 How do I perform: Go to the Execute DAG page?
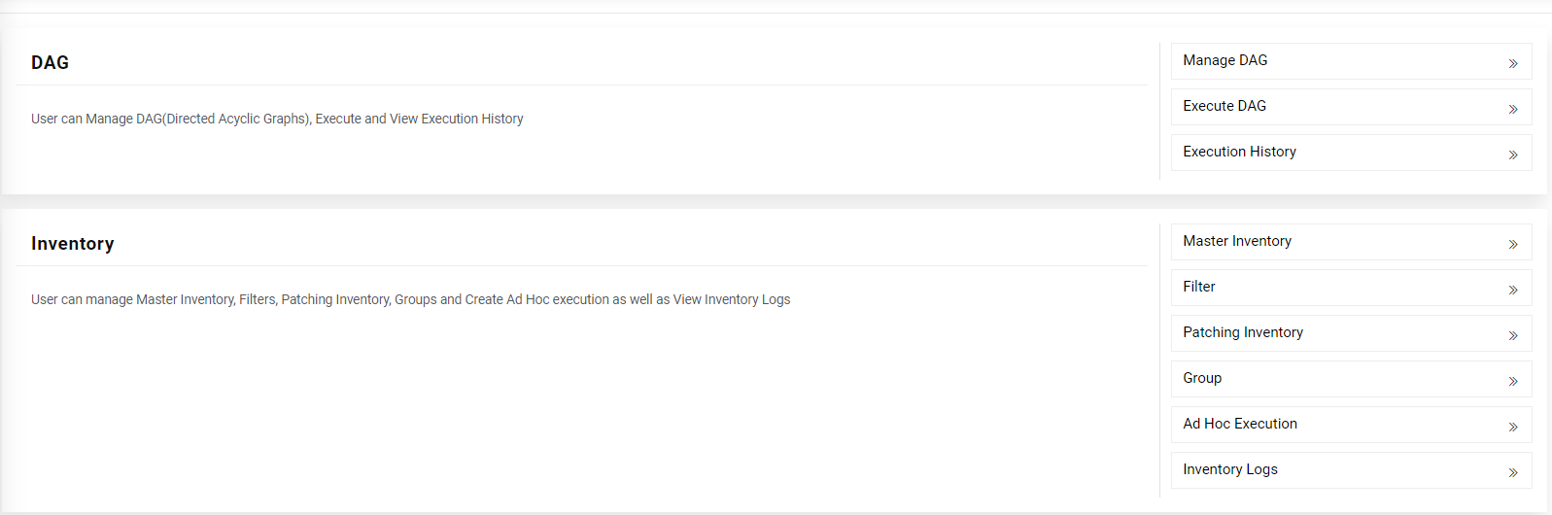click(1224, 106)
